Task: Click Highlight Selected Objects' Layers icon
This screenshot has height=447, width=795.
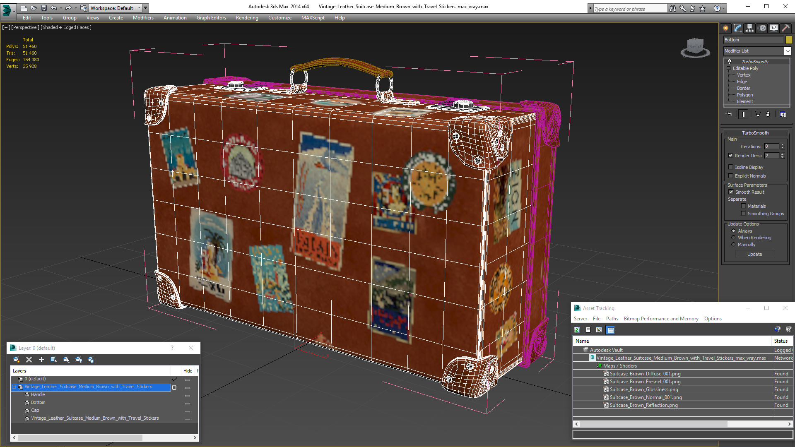Action: click(66, 360)
